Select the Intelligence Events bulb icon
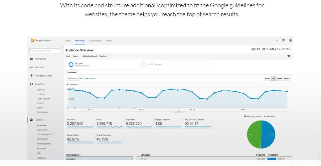 [x=31, y=76]
